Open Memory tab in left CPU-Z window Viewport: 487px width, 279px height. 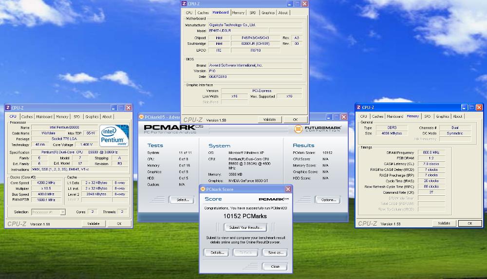coord(62,117)
